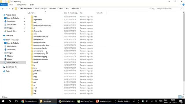Open address bar history dropdown

tap(150, 9)
